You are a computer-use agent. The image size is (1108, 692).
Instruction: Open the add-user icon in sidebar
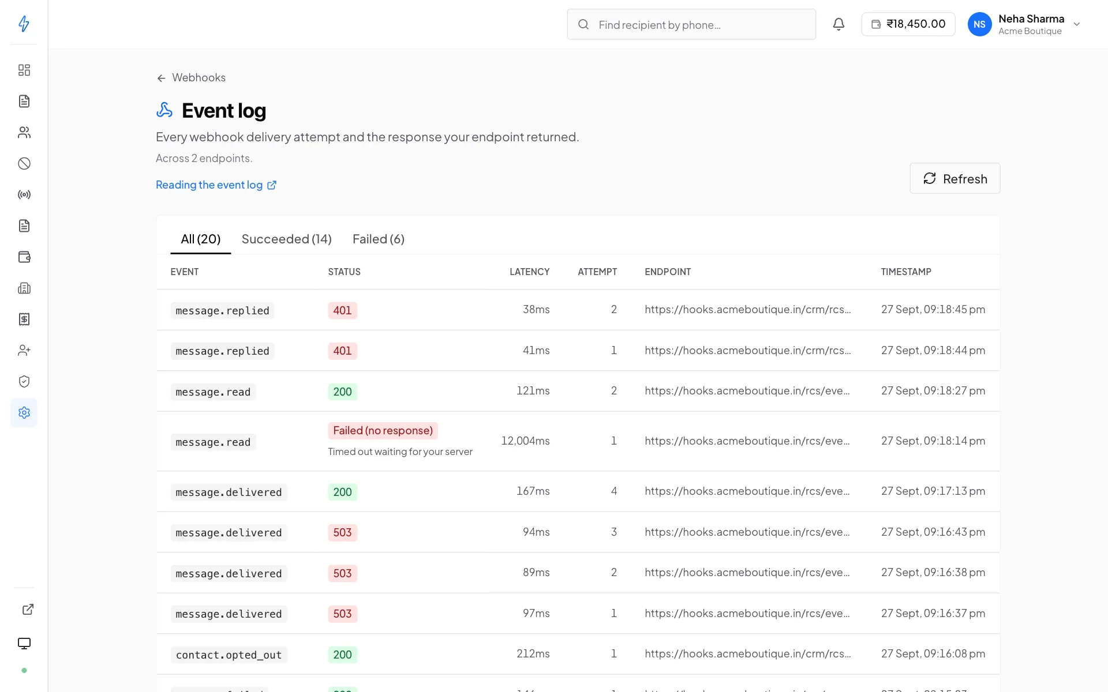click(24, 350)
